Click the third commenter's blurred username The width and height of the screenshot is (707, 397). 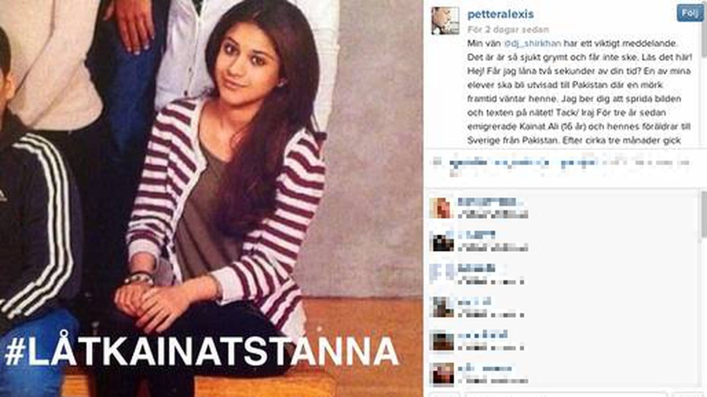477,268
